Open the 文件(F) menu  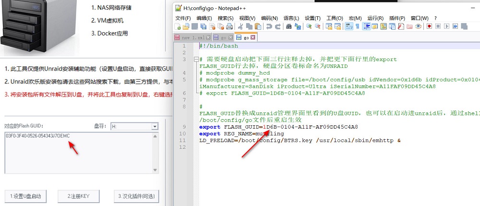183,18
